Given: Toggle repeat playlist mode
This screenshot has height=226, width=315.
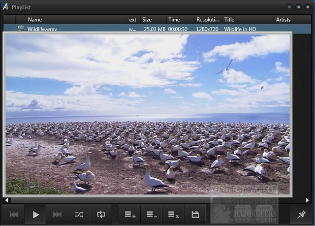Looking at the screenshot, I should pos(101,214).
